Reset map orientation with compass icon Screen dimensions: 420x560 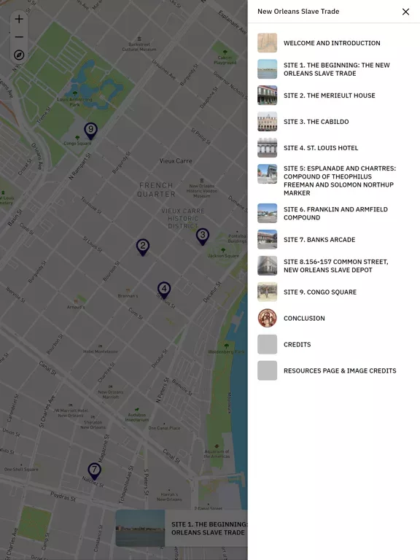coord(19,55)
